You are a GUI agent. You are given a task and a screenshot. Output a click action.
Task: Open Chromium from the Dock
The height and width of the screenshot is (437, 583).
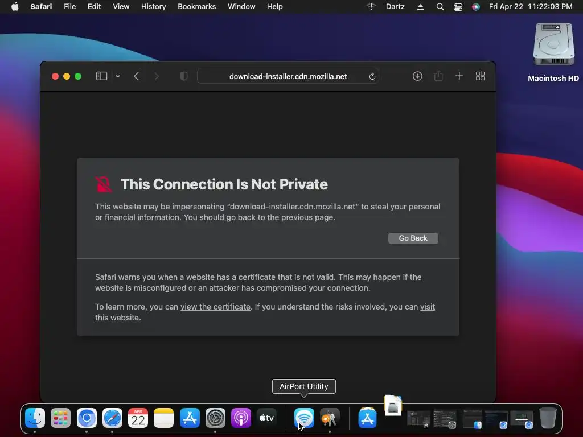(x=87, y=418)
